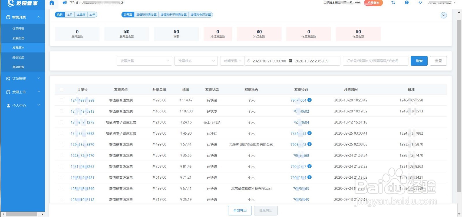Click the start date 2020-10-21 00:00:00
Viewport: 462px width, 217px height.
[x=269, y=61]
